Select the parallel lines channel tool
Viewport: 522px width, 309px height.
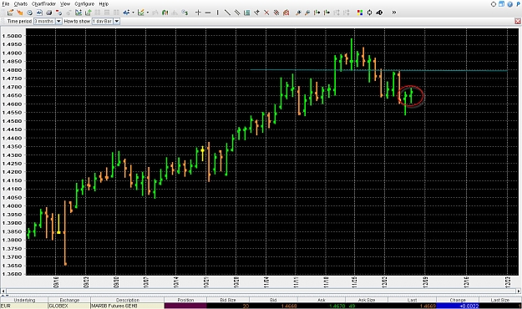click(x=237, y=13)
